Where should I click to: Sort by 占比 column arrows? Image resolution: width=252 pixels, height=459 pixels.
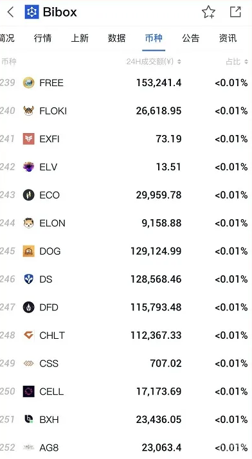(246, 62)
